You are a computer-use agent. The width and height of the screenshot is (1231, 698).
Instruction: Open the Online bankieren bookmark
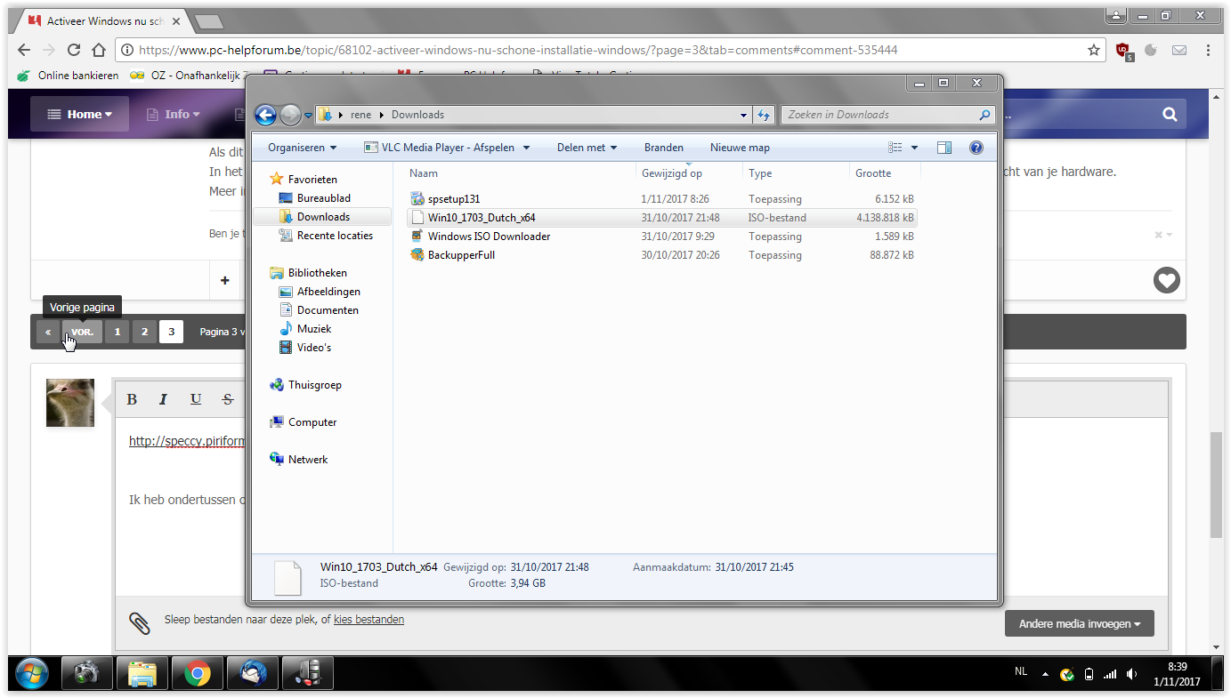pos(68,76)
